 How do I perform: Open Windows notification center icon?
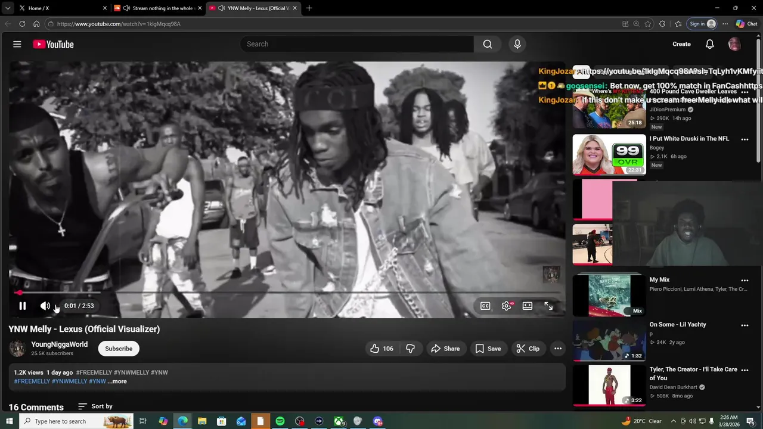[750, 421]
